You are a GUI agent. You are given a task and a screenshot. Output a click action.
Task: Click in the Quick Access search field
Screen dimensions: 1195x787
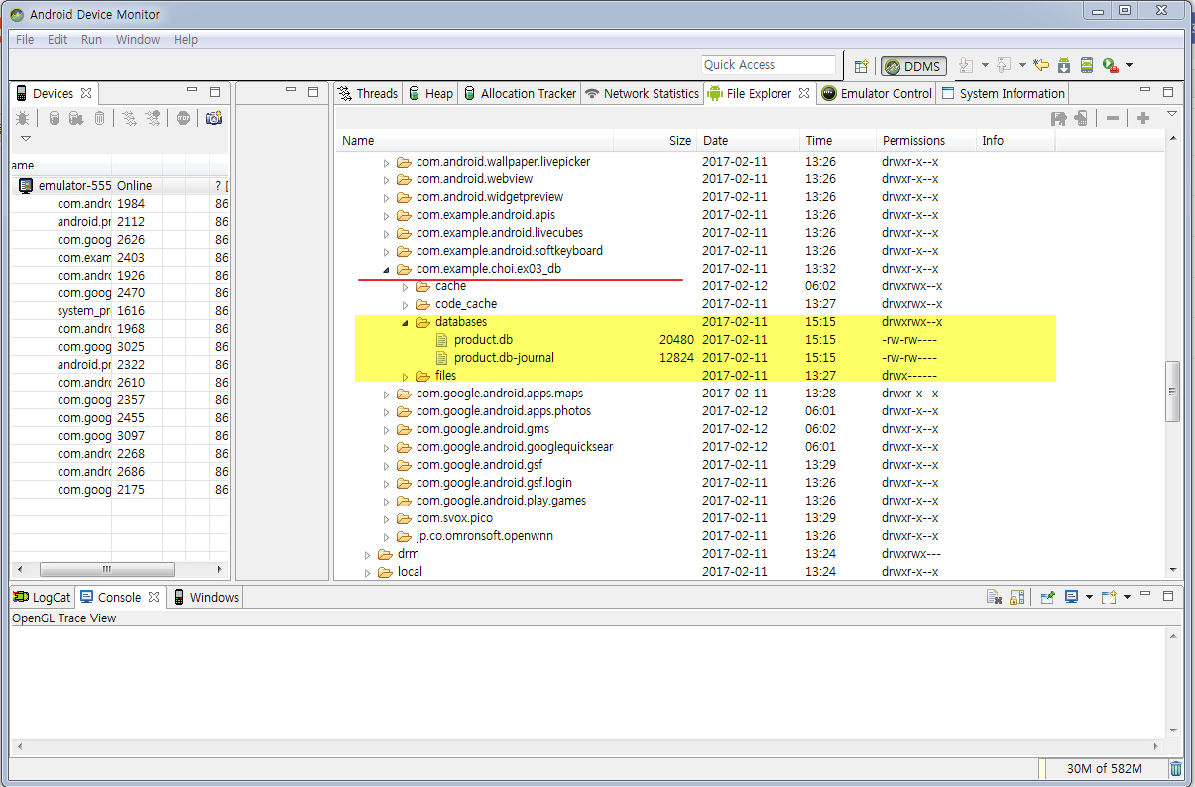click(769, 65)
